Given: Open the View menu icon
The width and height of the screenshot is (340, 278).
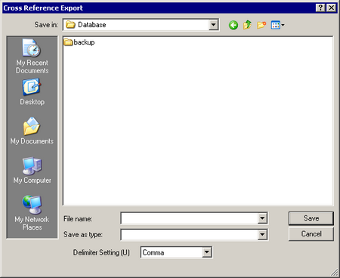Looking at the screenshot, I should coord(277,25).
